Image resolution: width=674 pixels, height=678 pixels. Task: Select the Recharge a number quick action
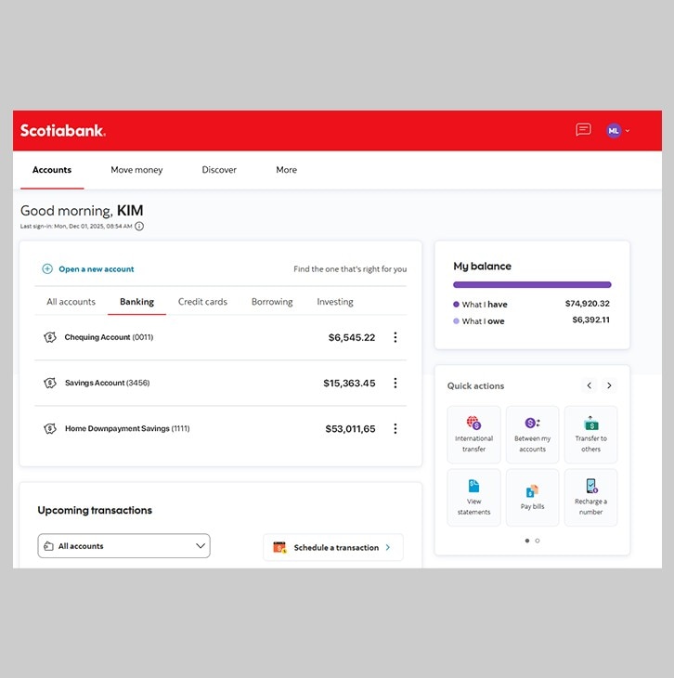[x=590, y=497]
